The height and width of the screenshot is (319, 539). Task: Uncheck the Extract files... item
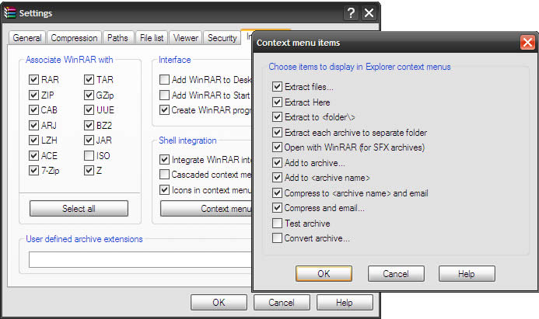tap(277, 86)
